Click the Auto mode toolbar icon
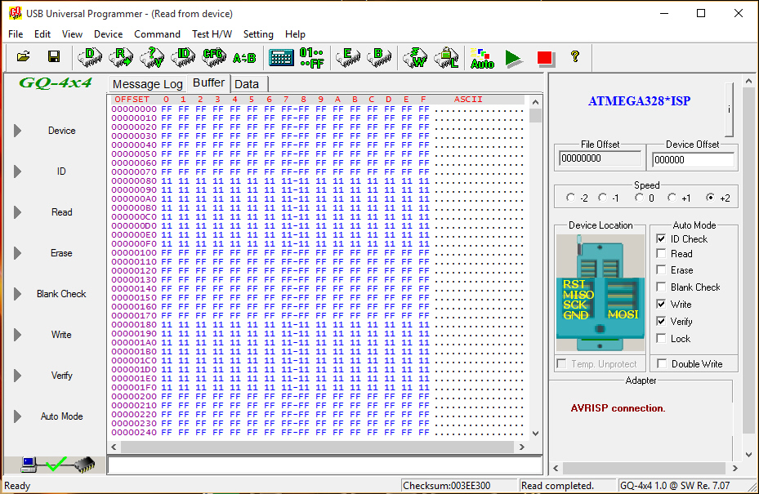This screenshot has height=494, width=759. click(x=482, y=57)
